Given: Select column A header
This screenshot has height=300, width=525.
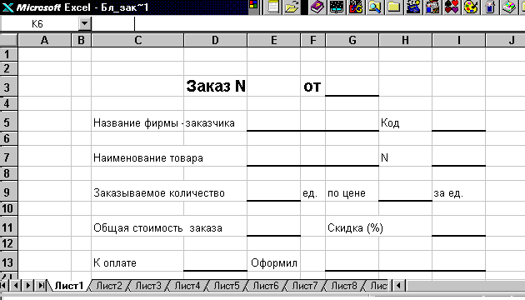Looking at the screenshot, I should (44, 40).
